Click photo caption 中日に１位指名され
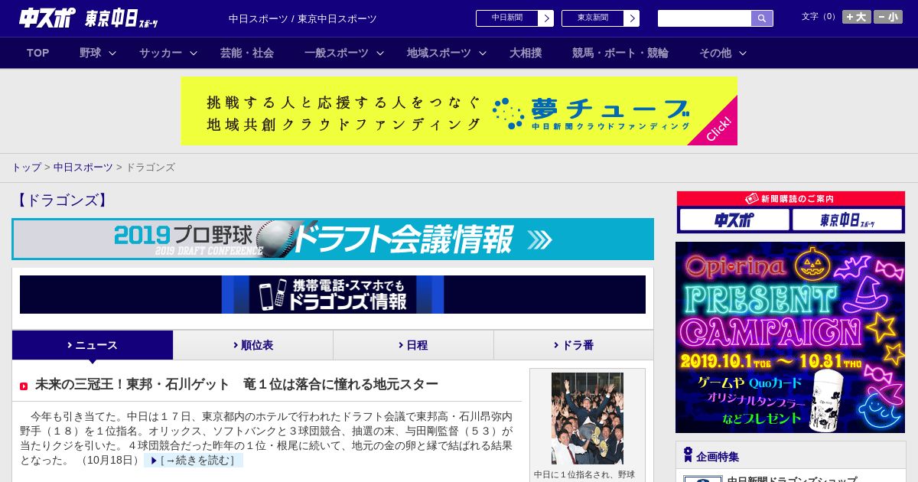This screenshot has height=482, width=918. tap(584, 474)
